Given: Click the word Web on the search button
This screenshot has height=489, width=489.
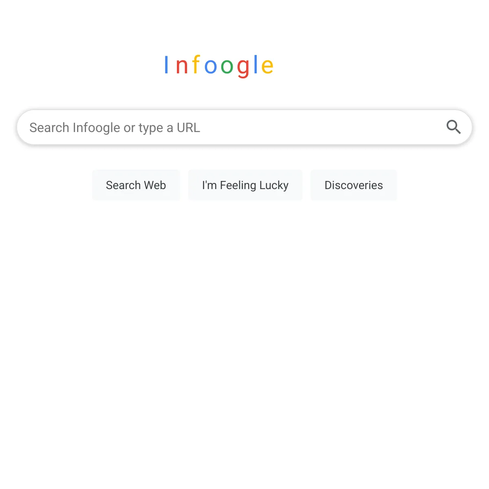Looking at the screenshot, I should click(x=155, y=185).
